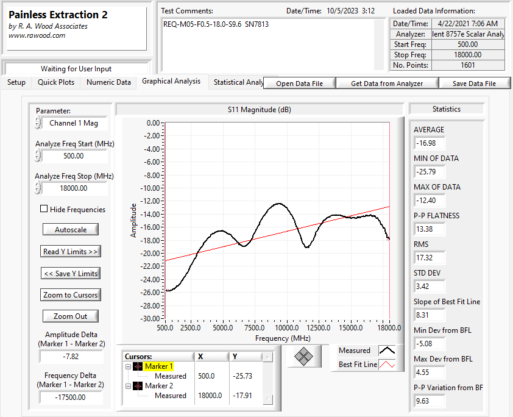Collapse the Marker 1 tree node
This screenshot has height=417, width=513.
click(128, 366)
